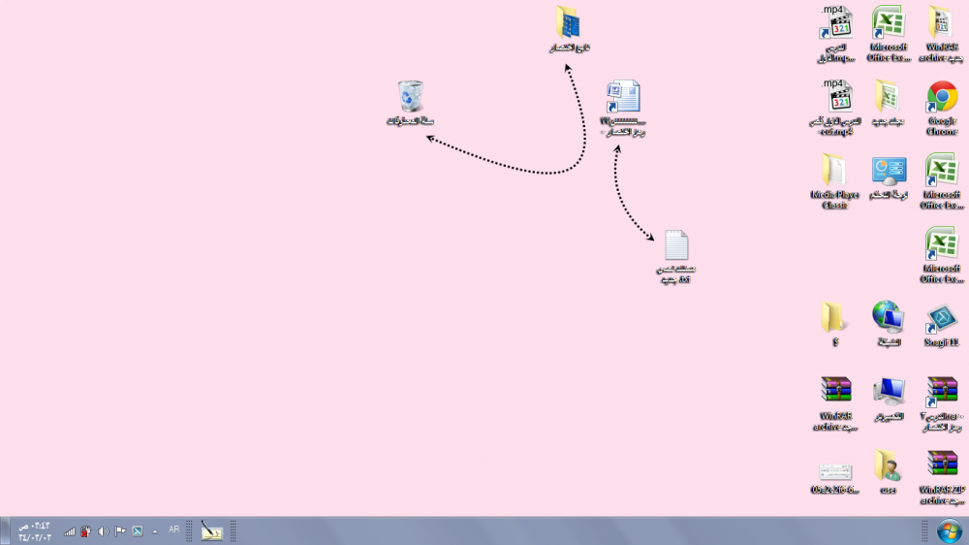Open the Media Player Classic folder
The height and width of the screenshot is (545, 969).
[833, 172]
